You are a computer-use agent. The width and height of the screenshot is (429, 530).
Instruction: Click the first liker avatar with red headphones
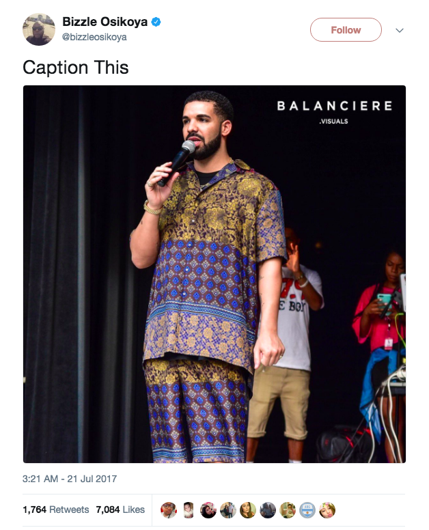pos(168,510)
